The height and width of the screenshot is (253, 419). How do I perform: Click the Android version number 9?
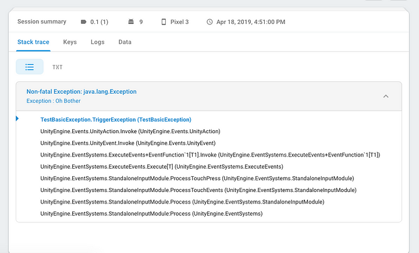[141, 22]
